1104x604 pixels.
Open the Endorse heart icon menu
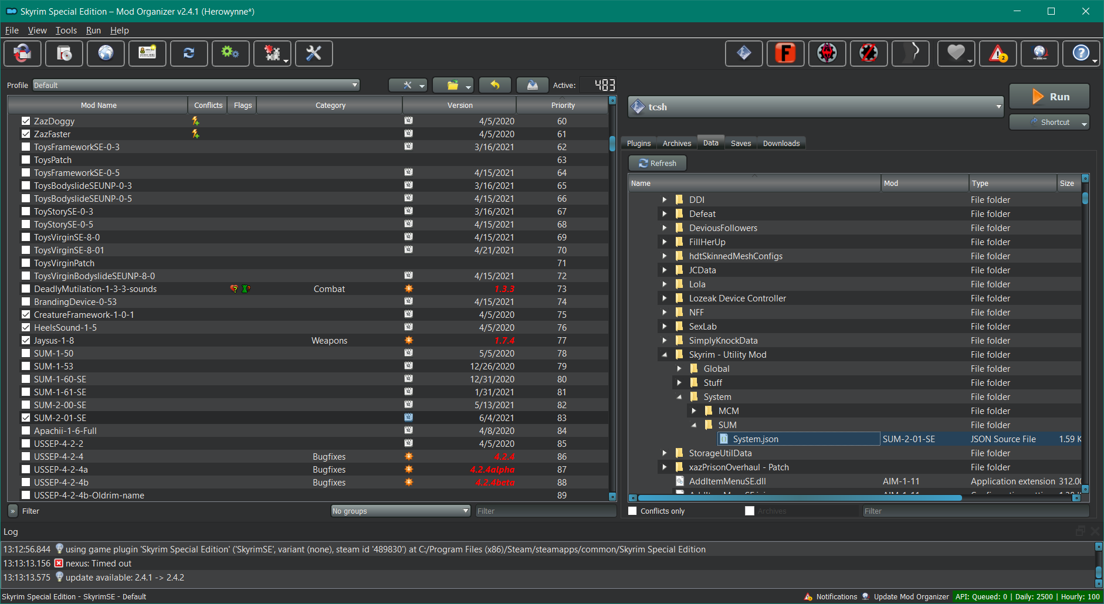pyautogui.click(x=956, y=53)
